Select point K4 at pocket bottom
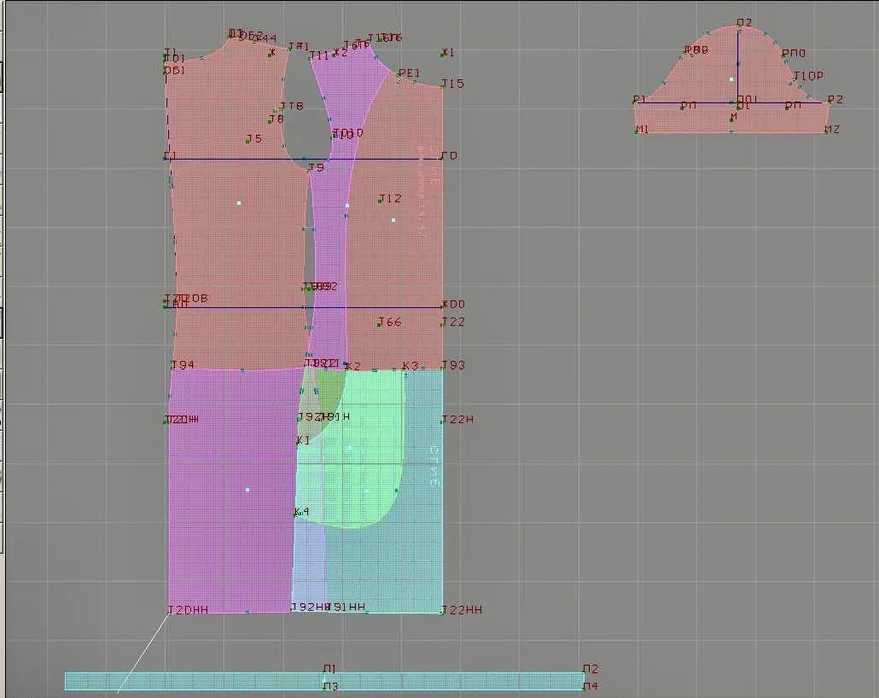 (x=301, y=512)
